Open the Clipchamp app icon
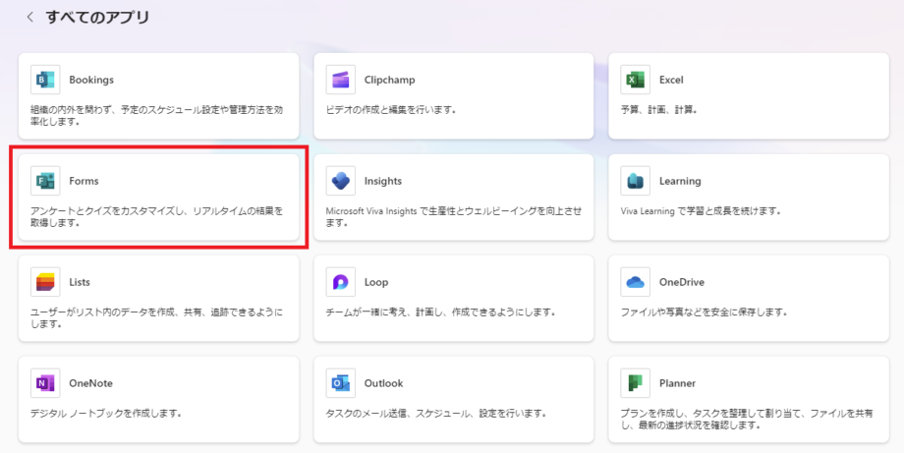 click(340, 80)
